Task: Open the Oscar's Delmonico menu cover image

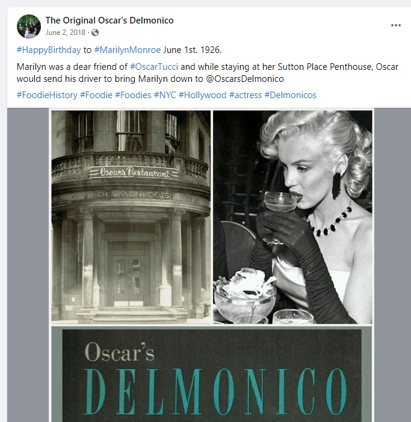Action: tap(212, 374)
